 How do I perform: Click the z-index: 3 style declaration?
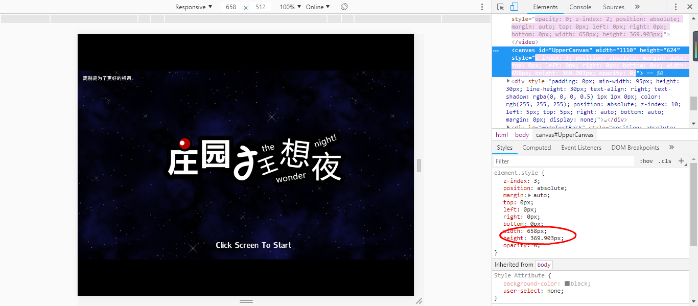521,181
